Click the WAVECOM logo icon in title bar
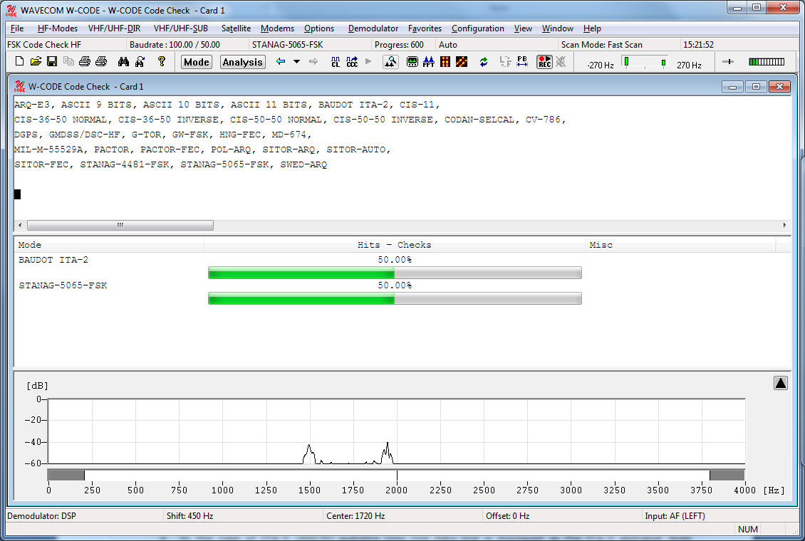805x541 pixels. [x=11, y=10]
